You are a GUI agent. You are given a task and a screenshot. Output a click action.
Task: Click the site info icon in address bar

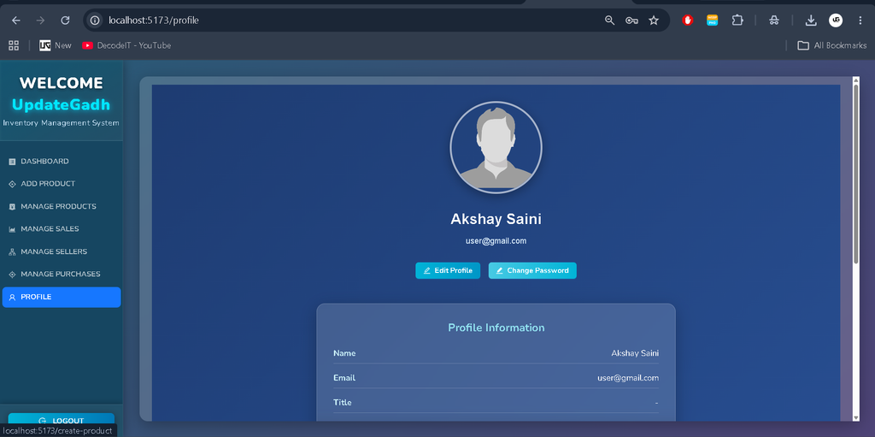point(96,21)
